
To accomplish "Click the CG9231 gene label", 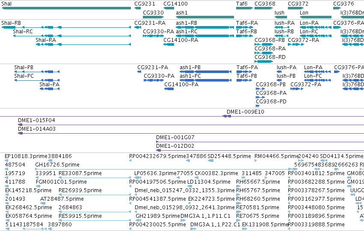I will pos(145,4).
